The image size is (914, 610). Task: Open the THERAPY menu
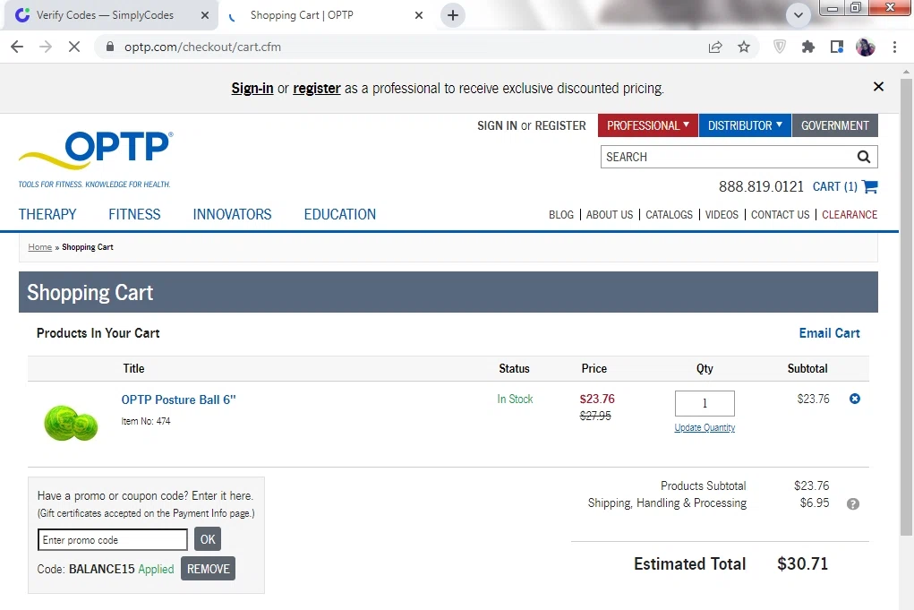(x=47, y=214)
